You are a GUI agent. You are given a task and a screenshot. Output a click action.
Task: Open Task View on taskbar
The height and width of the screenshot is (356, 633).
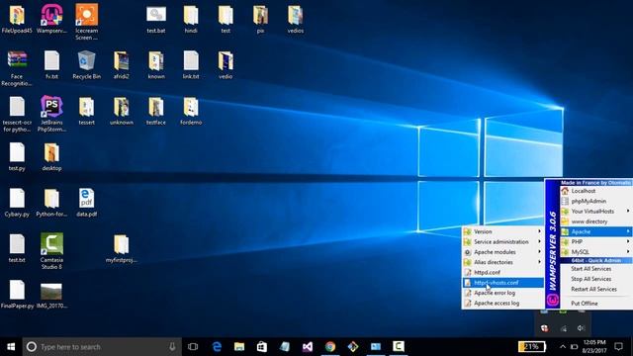point(193,347)
